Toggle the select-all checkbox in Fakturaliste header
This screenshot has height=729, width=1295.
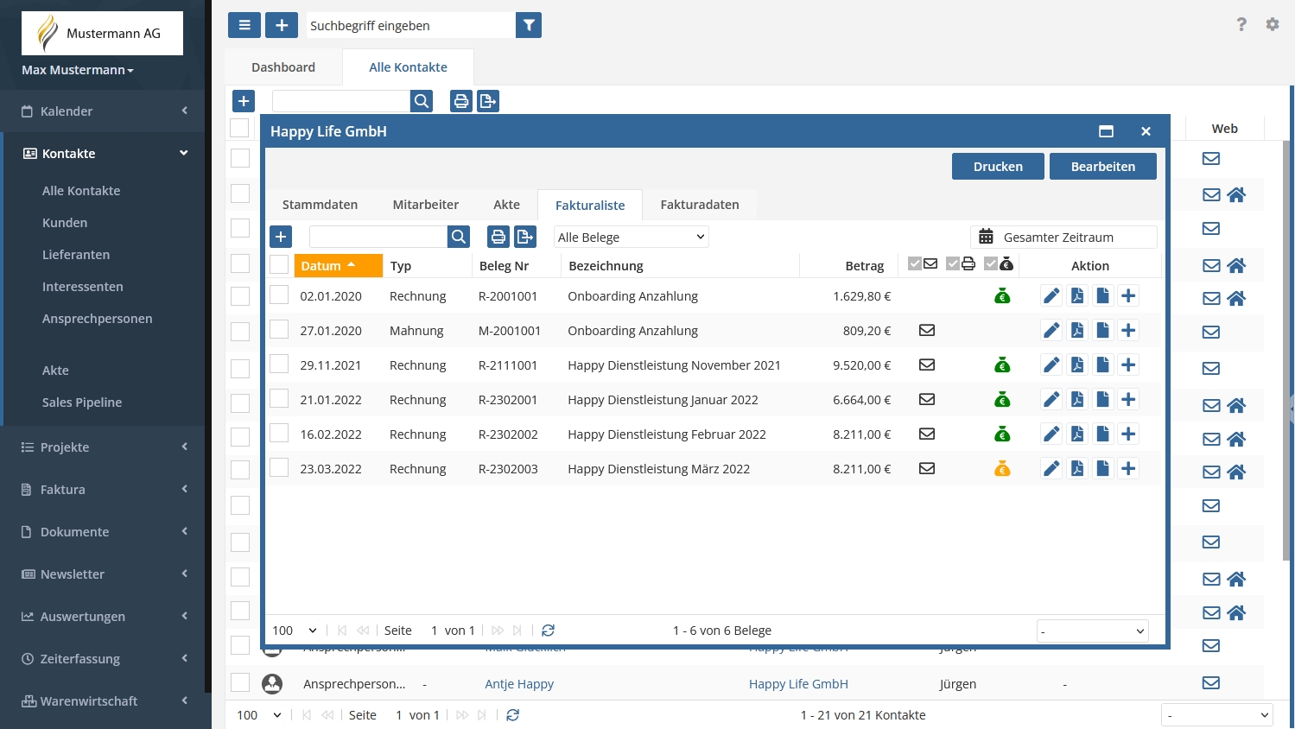click(279, 265)
